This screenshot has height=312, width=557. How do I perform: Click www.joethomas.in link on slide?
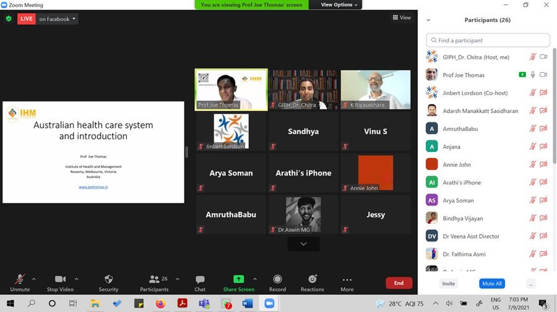tap(93, 187)
